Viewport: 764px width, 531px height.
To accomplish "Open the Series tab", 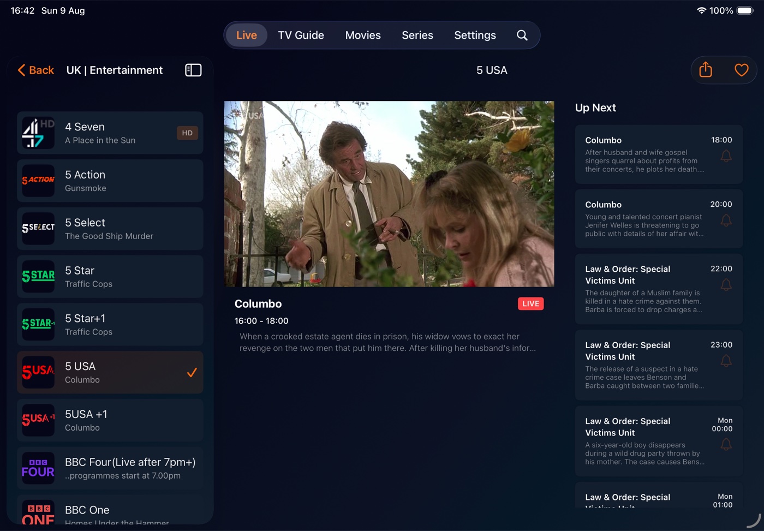I will [x=417, y=35].
